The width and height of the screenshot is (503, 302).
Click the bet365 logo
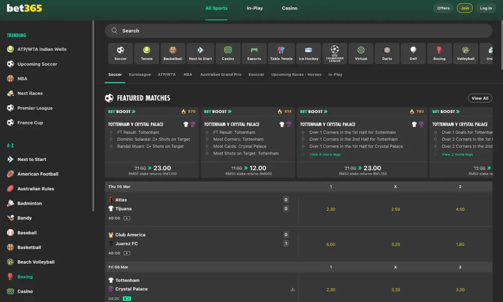pyautogui.click(x=24, y=8)
